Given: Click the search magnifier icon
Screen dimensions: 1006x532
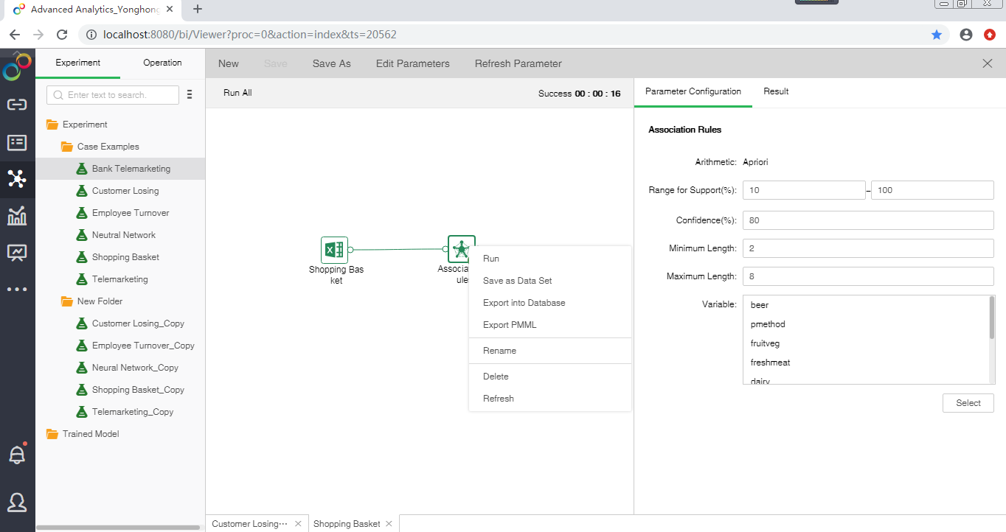Looking at the screenshot, I should (58, 95).
